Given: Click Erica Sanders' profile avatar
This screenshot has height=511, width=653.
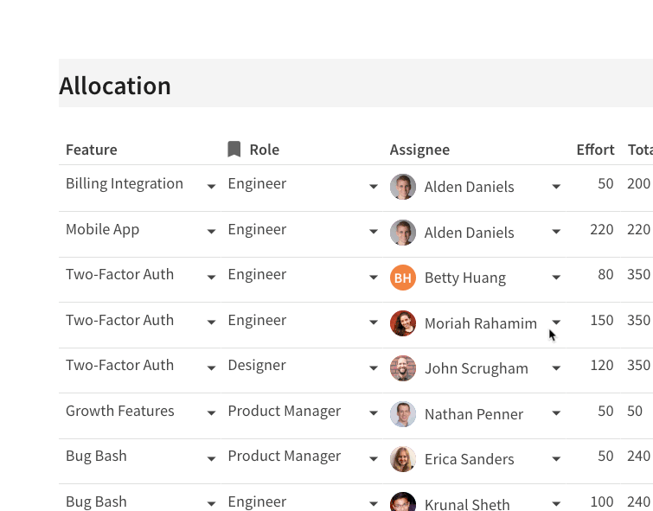Looking at the screenshot, I should [x=403, y=459].
